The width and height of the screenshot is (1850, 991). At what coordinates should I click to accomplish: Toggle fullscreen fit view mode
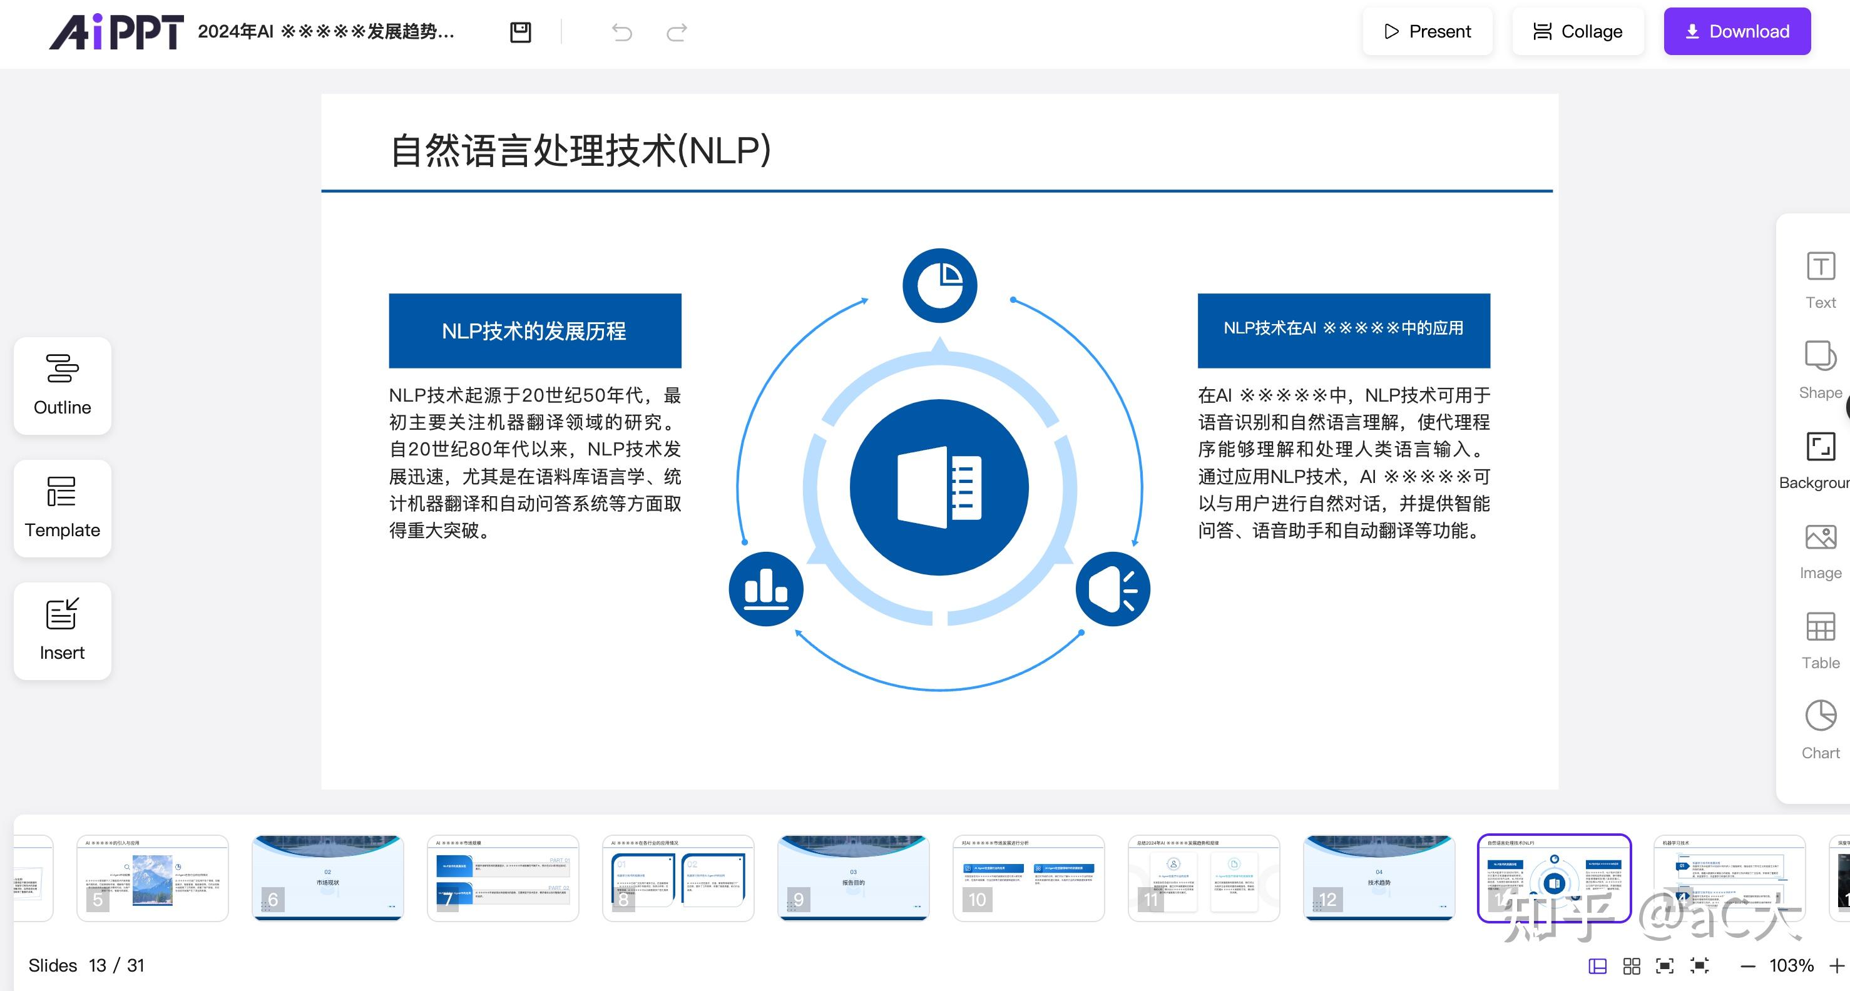click(1666, 966)
